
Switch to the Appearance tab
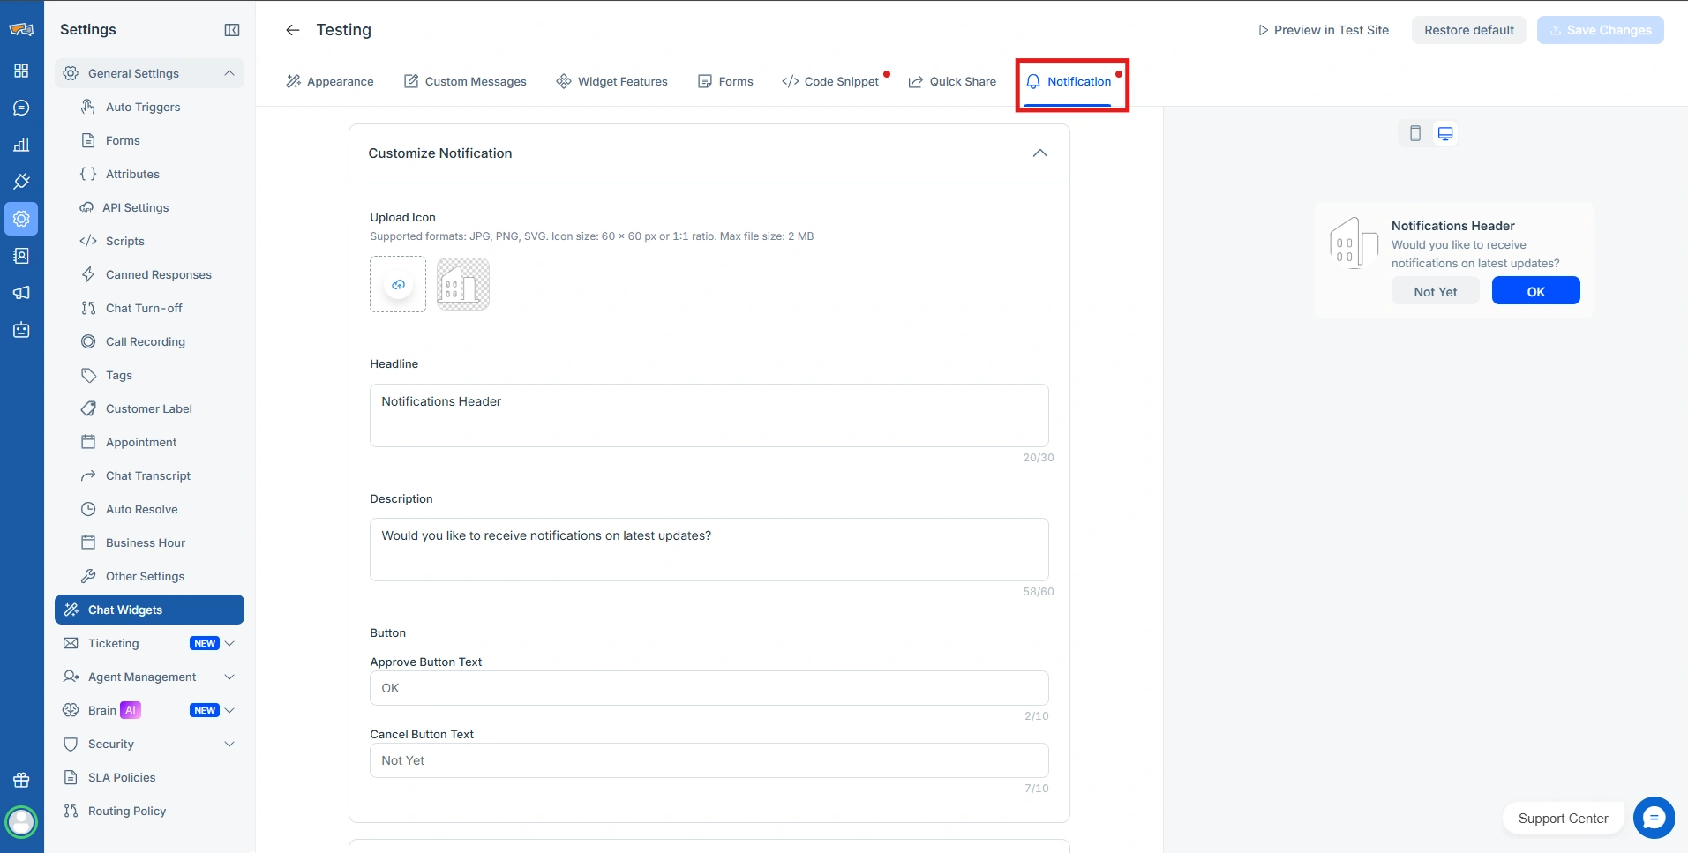330,81
